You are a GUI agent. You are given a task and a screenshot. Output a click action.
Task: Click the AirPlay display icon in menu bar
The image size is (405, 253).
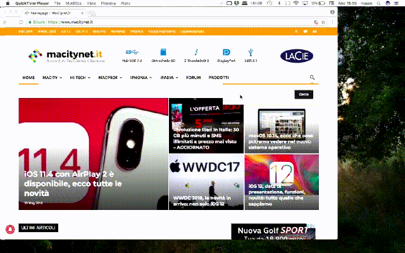click(305, 3)
